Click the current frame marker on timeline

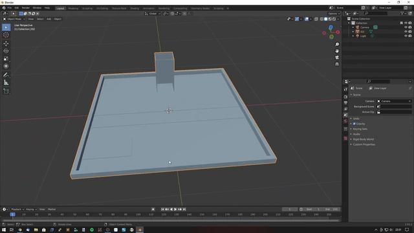[x=12, y=214]
